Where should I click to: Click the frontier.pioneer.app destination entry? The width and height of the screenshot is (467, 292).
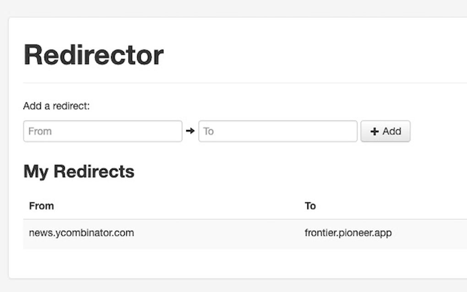[x=349, y=233]
